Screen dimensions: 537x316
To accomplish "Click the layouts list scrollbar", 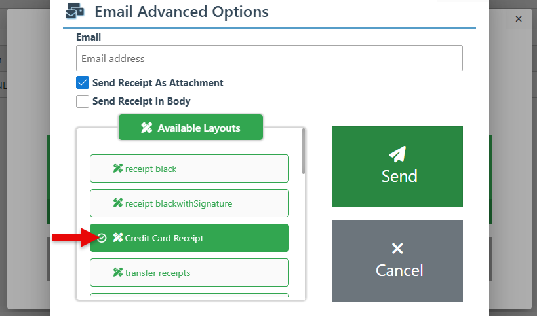I will tap(303, 151).
